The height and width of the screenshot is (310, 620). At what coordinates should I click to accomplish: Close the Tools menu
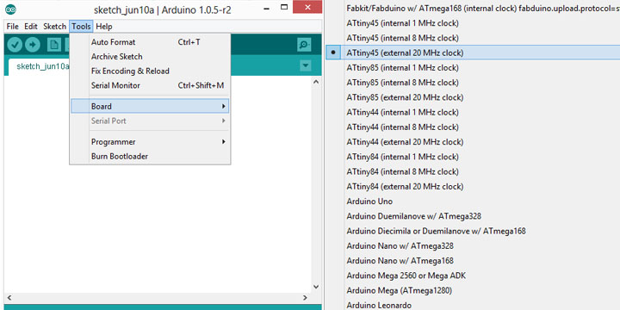click(81, 27)
